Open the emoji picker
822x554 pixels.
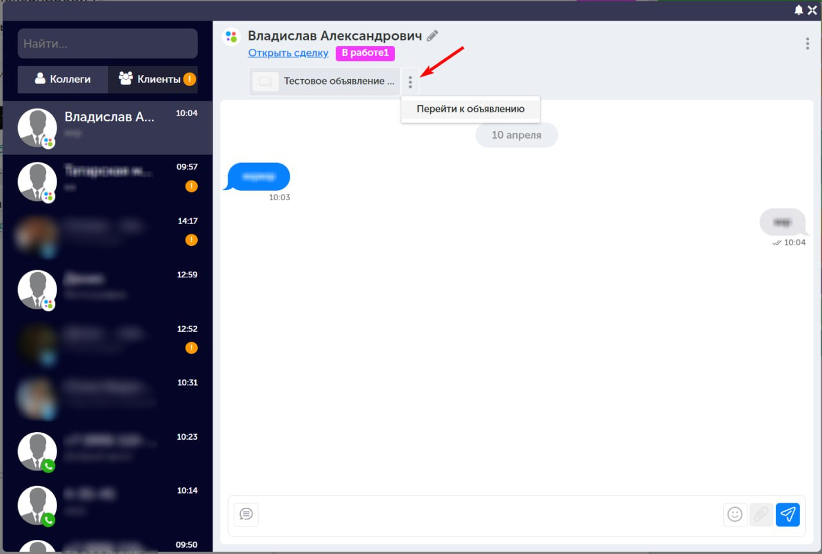[x=735, y=514]
